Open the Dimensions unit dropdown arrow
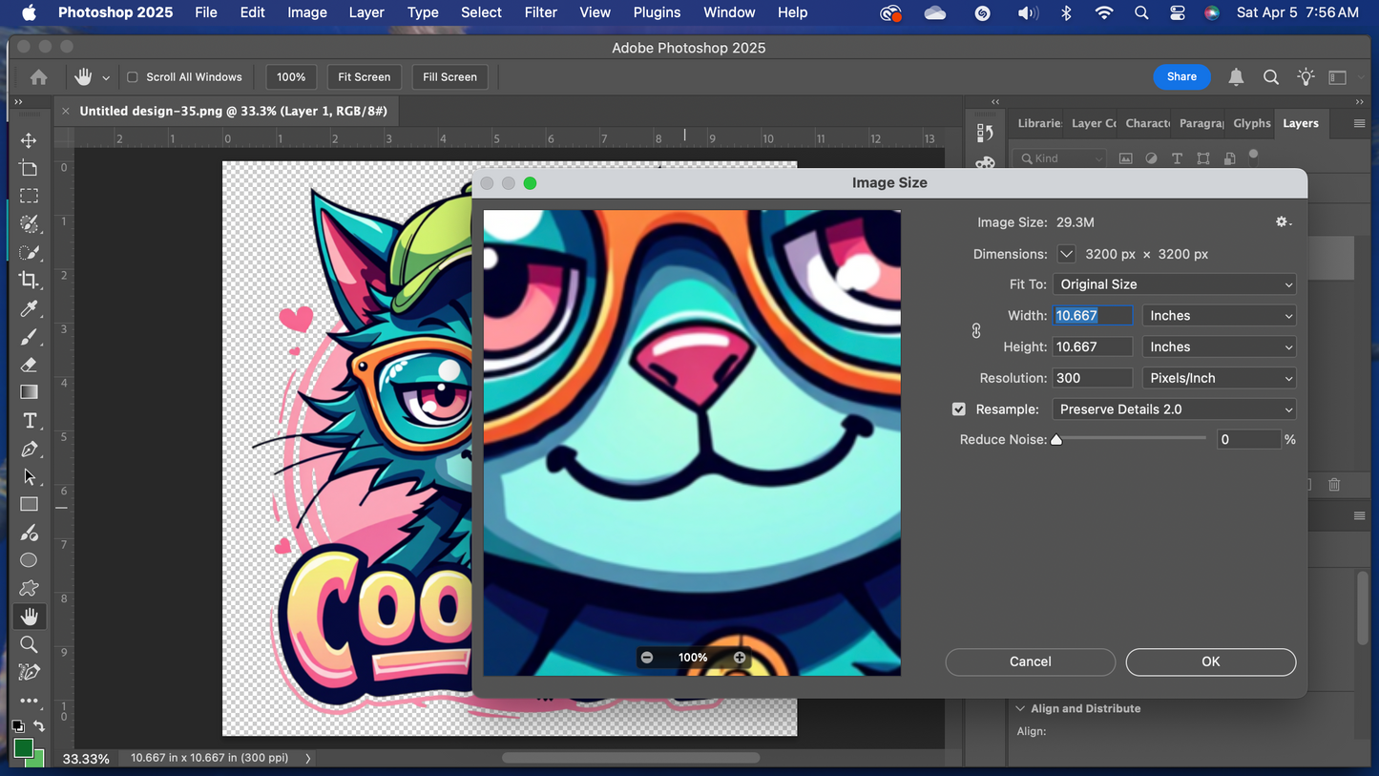The width and height of the screenshot is (1379, 776). (x=1067, y=254)
